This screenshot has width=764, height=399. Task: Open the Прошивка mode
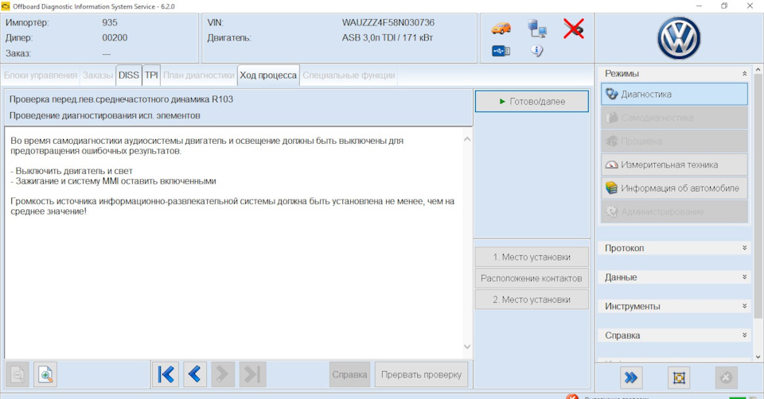(x=674, y=141)
